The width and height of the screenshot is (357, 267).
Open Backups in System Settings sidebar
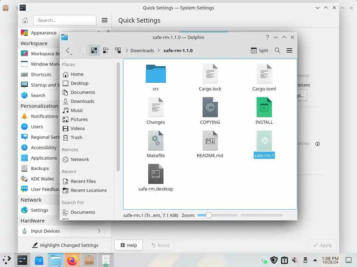[39, 169]
